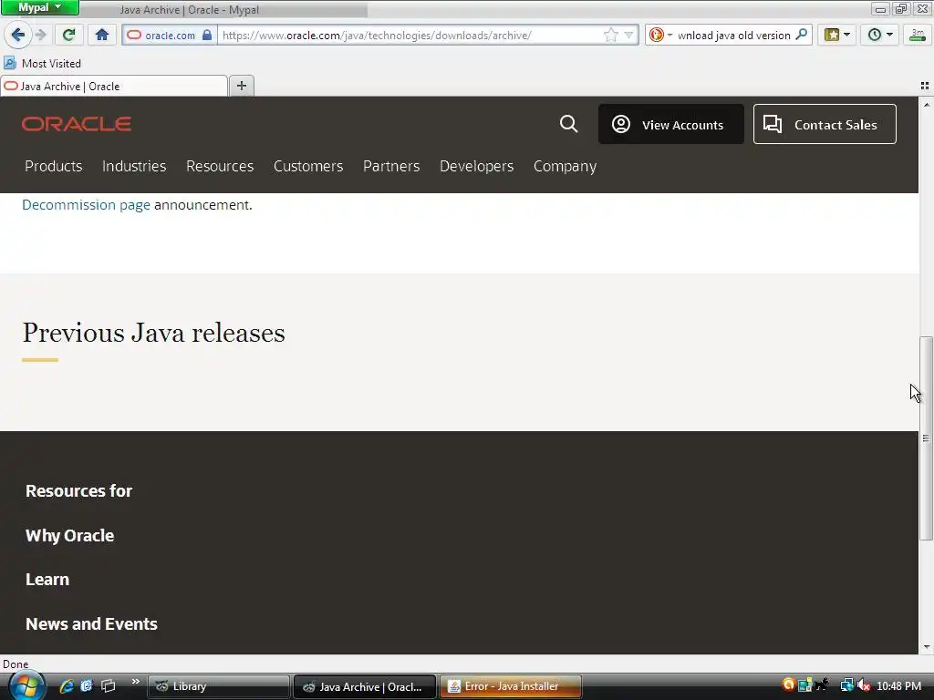
Task: Expand the Why Oracle footer section
Action: click(69, 536)
